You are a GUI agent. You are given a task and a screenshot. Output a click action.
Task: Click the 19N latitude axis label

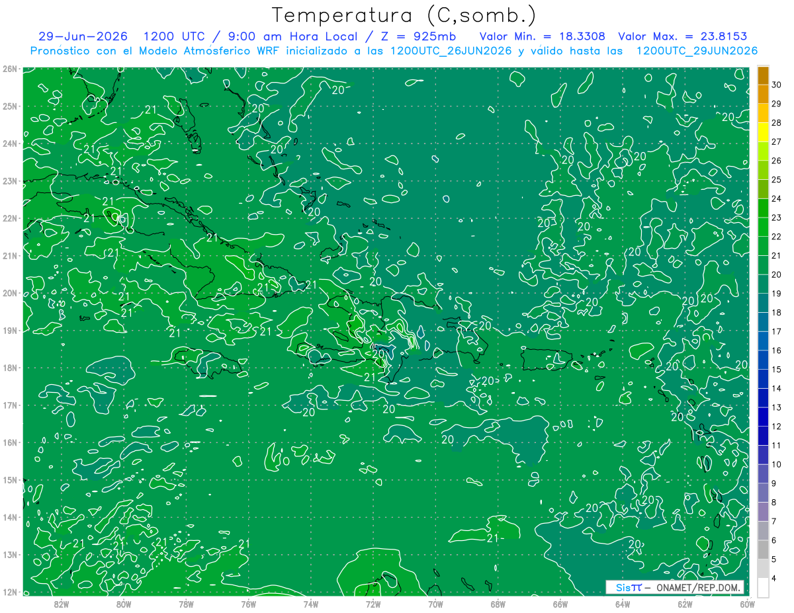point(10,330)
